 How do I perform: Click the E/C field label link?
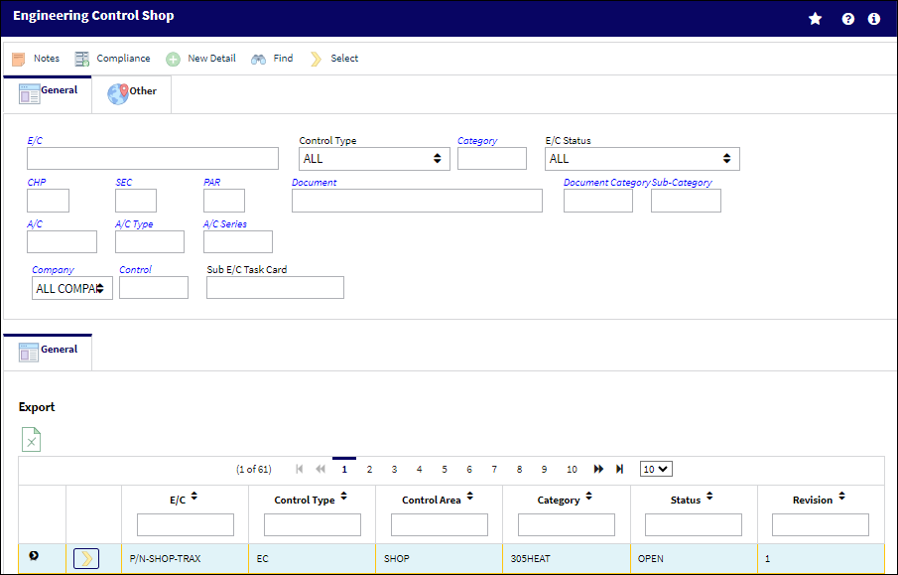(35, 140)
